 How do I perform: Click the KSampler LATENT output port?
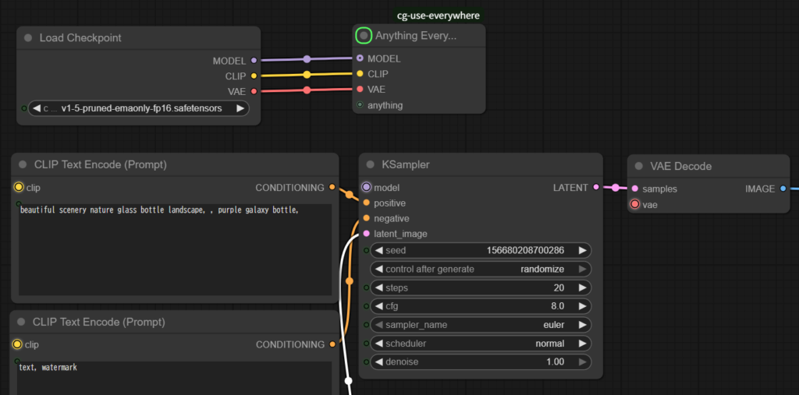click(x=596, y=187)
